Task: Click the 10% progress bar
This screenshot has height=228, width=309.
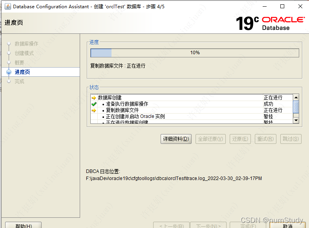Action: coord(195,53)
